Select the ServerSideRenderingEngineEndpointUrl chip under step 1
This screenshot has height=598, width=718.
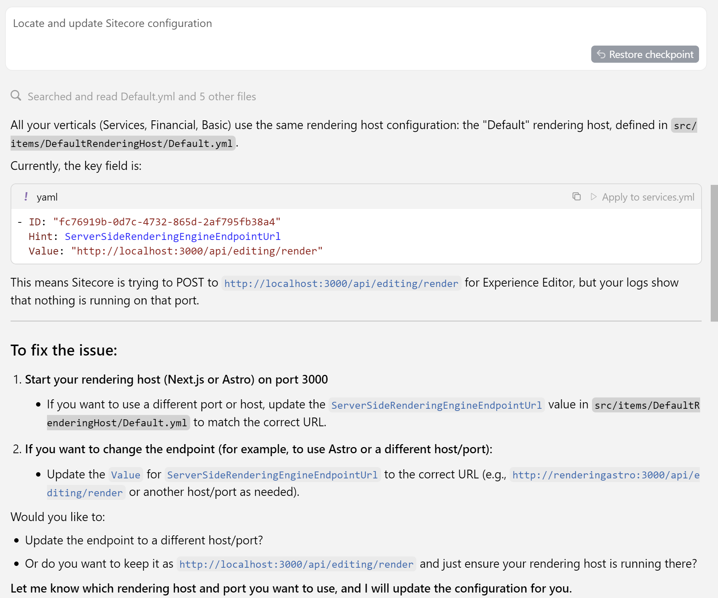(x=436, y=405)
